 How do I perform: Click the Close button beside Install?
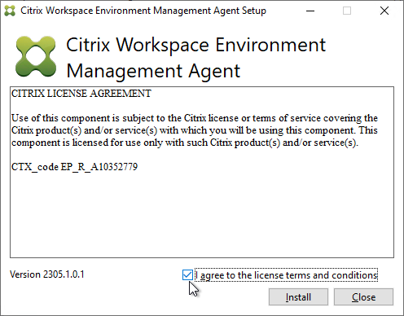pos(363,297)
